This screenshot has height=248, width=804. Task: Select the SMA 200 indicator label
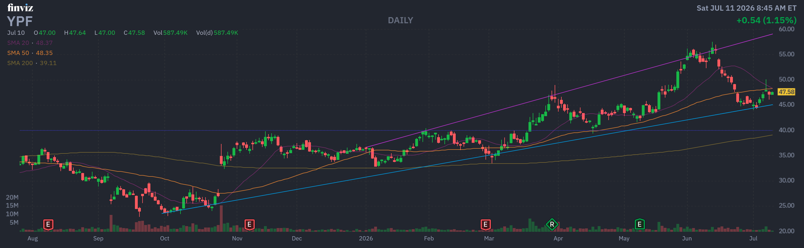tap(20, 63)
